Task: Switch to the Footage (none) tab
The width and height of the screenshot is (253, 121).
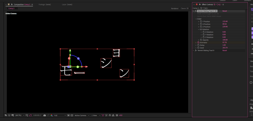Action: [x=45, y=5]
